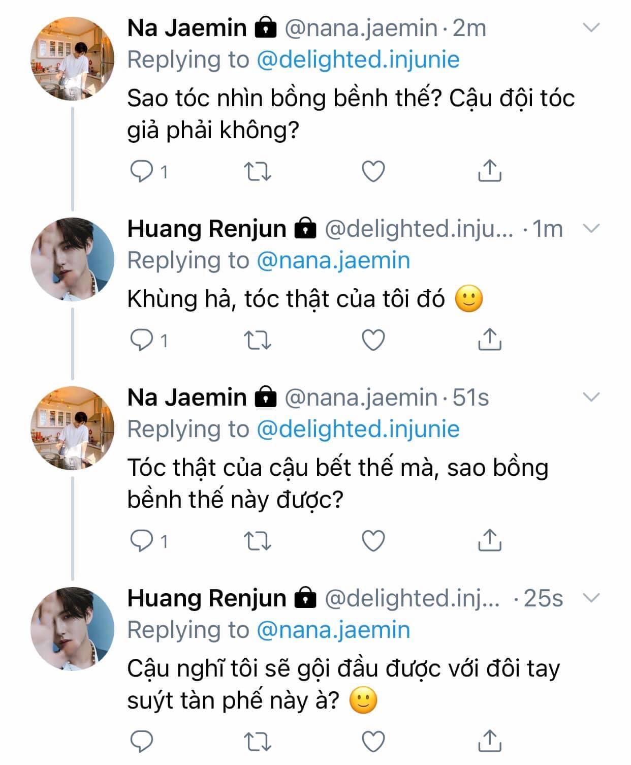
Task: Open Huang Renjun's profile picture on the 1m tweet
Action: click(x=72, y=259)
